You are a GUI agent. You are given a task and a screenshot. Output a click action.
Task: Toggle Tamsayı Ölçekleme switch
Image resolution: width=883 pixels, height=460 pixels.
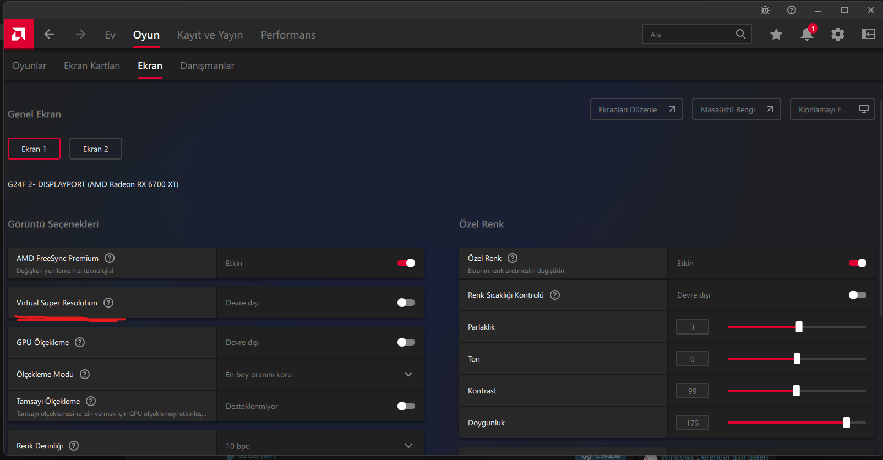click(406, 406)
